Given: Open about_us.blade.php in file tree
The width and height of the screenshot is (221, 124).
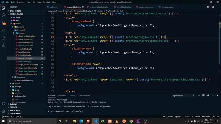Looking at the screenshot, I should point(26,36).
